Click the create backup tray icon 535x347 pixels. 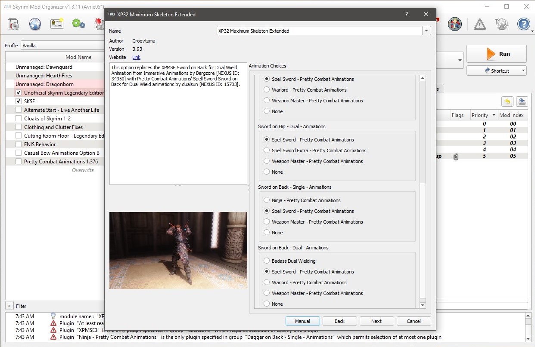pos(521,102)
